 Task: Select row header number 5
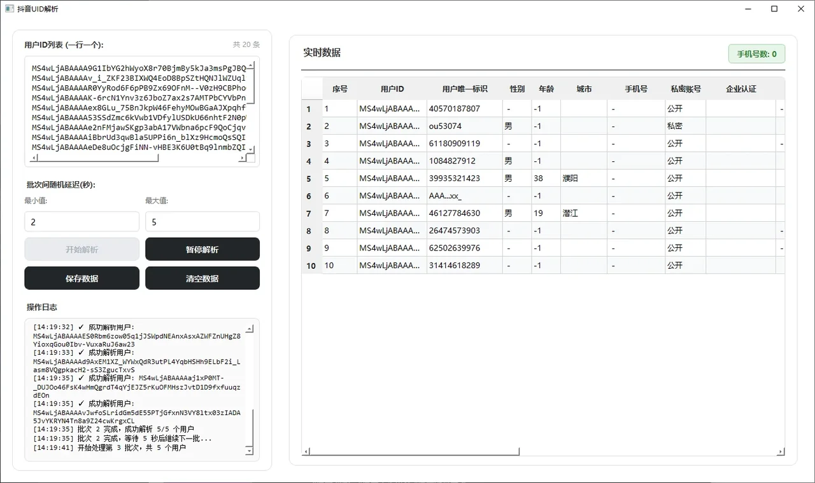(309, 179)
